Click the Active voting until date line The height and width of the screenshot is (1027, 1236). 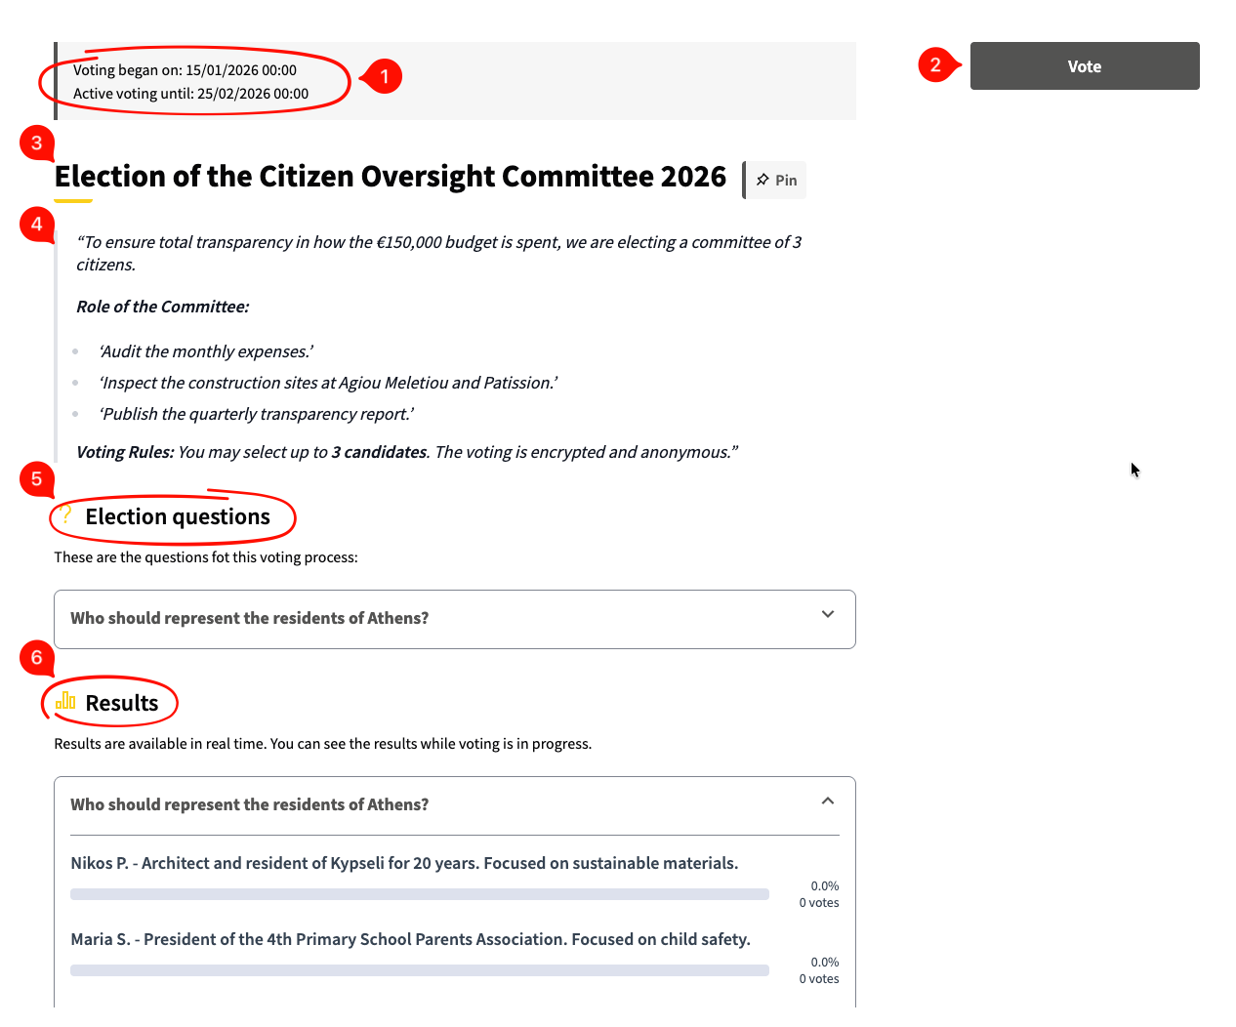click(191, 95)
